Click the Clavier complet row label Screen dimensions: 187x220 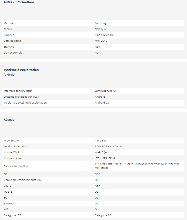[14, 53]
